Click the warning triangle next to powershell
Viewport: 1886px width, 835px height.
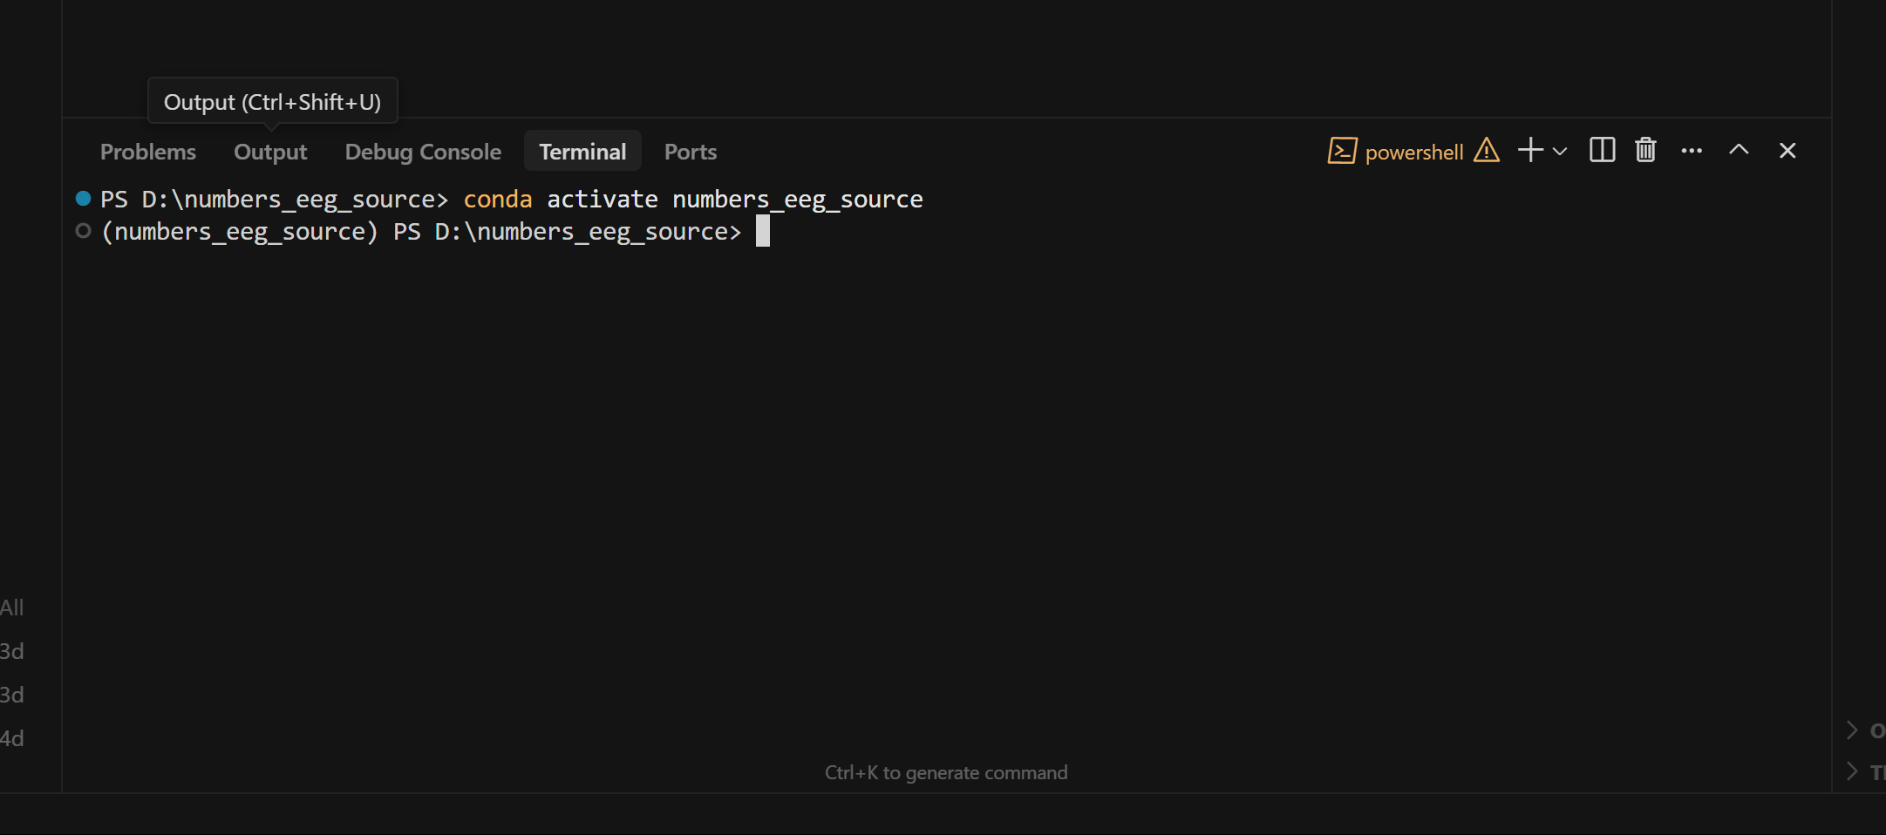(x=1486, y=150)
